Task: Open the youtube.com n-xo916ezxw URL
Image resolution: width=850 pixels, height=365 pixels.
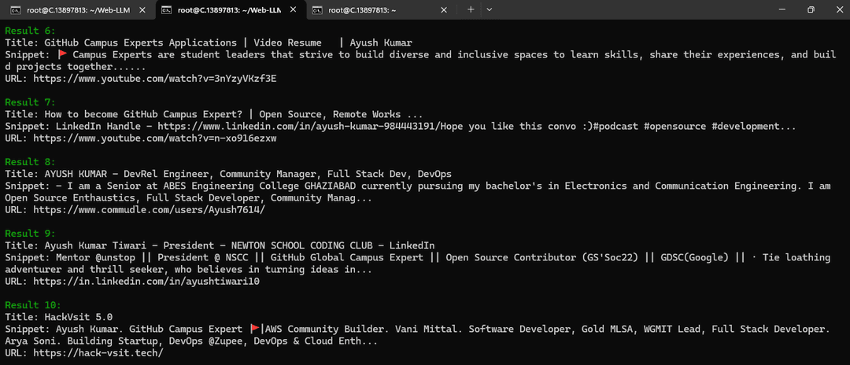Action: 155,138
